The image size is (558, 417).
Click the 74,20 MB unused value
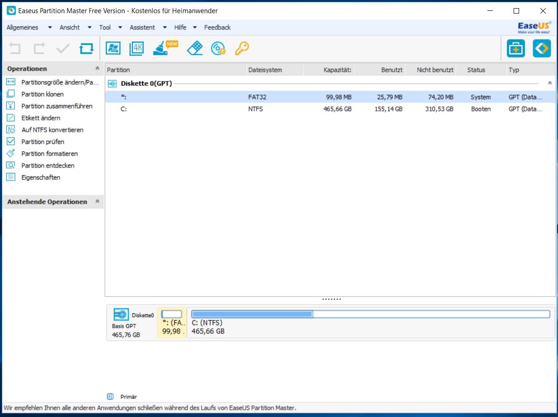(x=441, y=97)
